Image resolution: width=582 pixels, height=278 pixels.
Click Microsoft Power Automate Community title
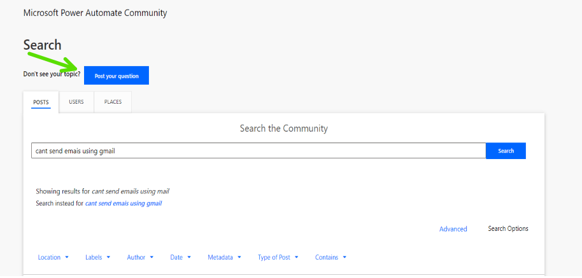pos(95,13)
